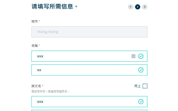Click the disabled Hong Kong city field
Screen dimensions: 178x111
(89, 32)
